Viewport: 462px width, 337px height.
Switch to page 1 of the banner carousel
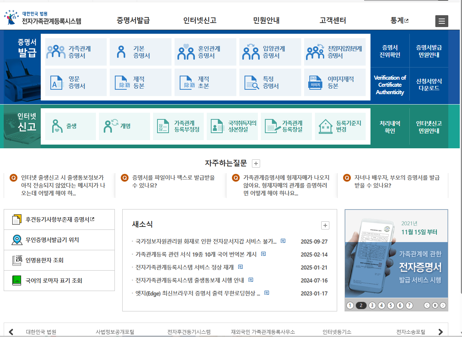coord(350,305)
